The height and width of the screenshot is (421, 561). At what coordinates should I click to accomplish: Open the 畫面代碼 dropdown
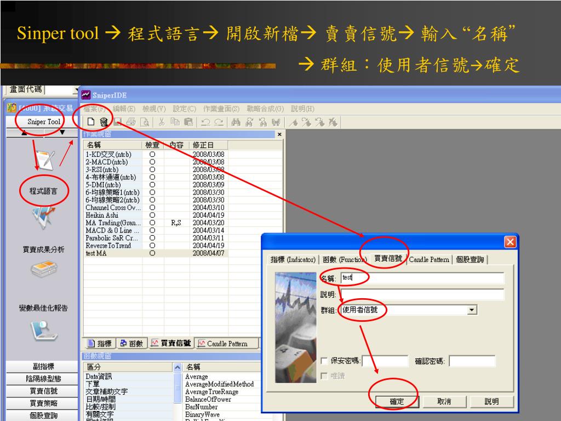[76, 89]
